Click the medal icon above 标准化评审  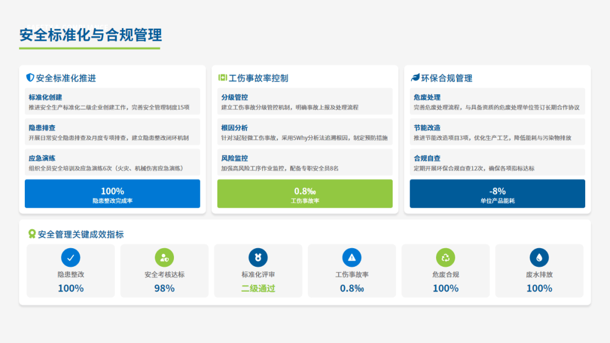pyautogui.click(x=258, y=258)
